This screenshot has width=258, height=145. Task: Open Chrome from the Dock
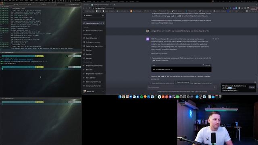tap(124, 97)
